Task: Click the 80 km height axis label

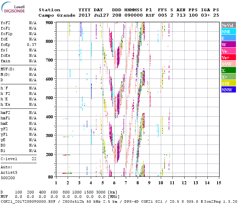Action: point(51,177)
